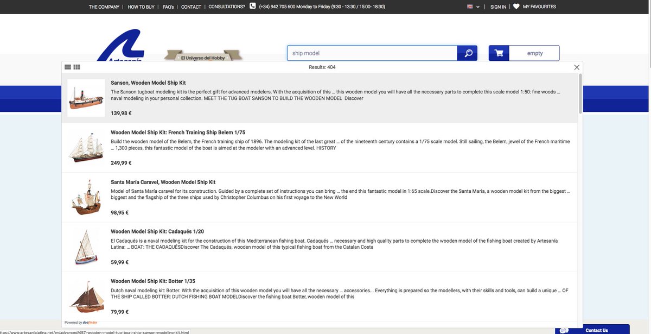Open Cadaqués boat thumbnail
Screen dimensions: 651x334
click(86, 247)
